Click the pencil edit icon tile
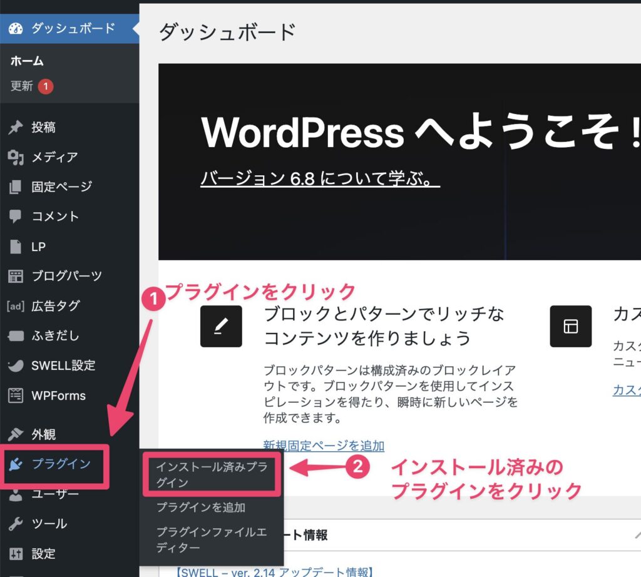The height and width of the screenshot is (577, 641). [x=221, y=326]
